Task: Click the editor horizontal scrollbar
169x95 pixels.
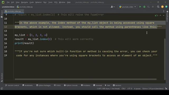Action: click(86, 79)
